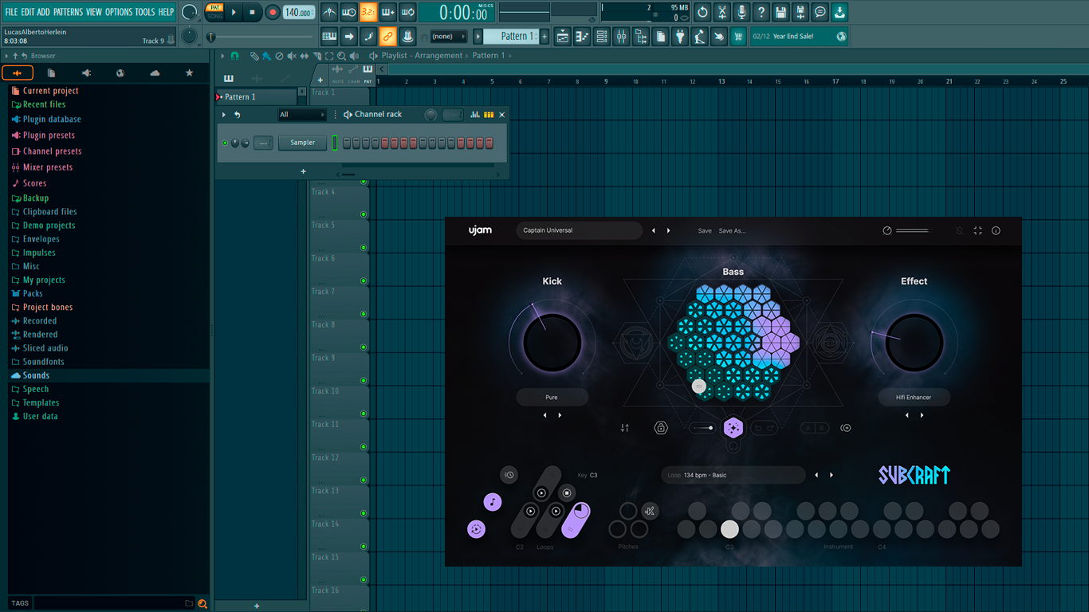The width and height of the screenshot is (1089, 612).
Task: Adjust the main tempo 140.000 field
Action: [299, 13]
